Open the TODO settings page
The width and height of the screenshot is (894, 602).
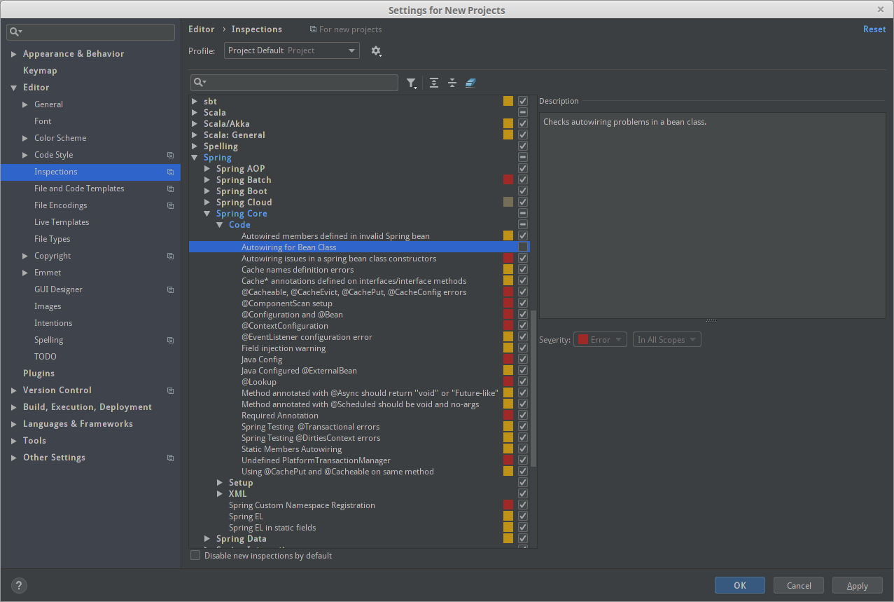click(x=46, y=357)
